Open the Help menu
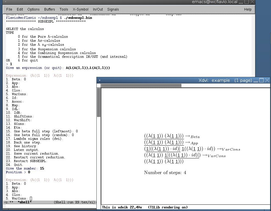271x211 pixels. point(248,9)
